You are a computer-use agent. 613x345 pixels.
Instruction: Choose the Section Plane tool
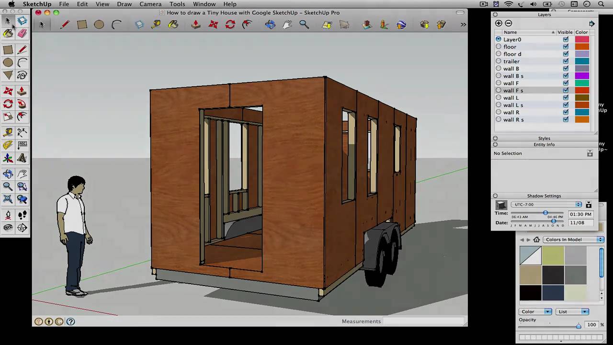tap(22, 228)
